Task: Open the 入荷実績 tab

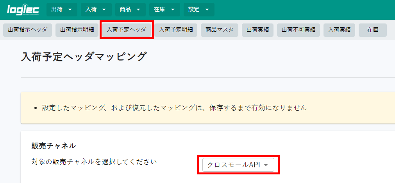Action: (339, 30)
